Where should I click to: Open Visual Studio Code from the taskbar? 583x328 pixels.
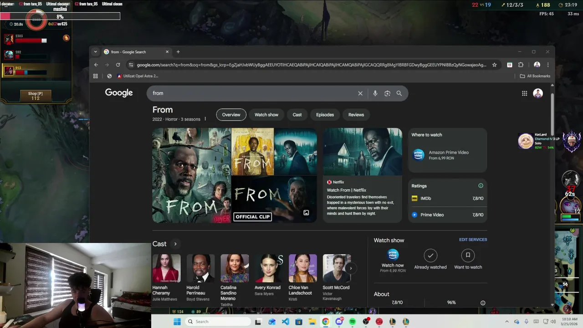pyautogui.click(x=285, y=322)
